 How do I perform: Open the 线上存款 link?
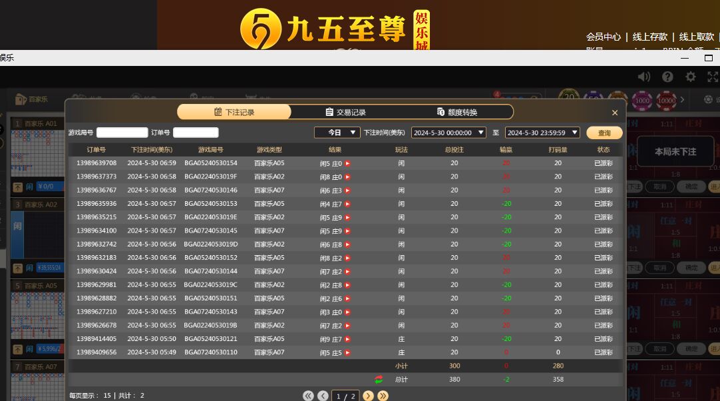pyautogui.click(x=649, y=37)
